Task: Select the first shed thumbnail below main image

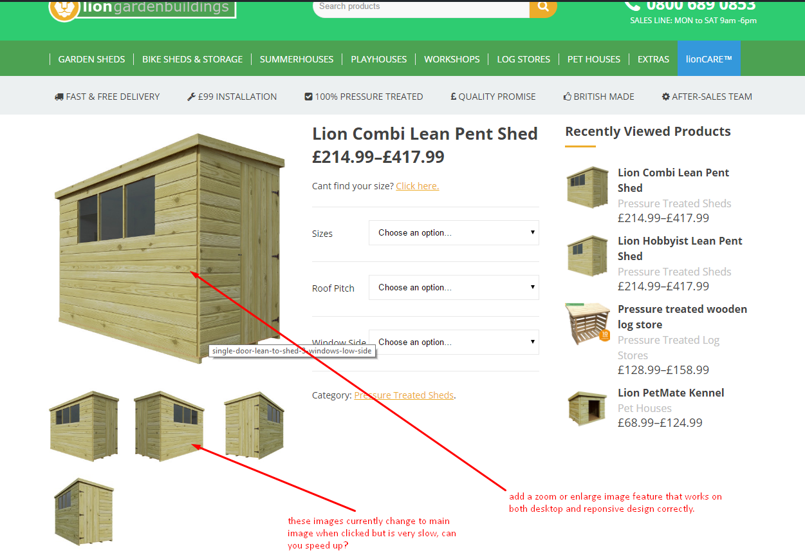Action: coord(84,426)
